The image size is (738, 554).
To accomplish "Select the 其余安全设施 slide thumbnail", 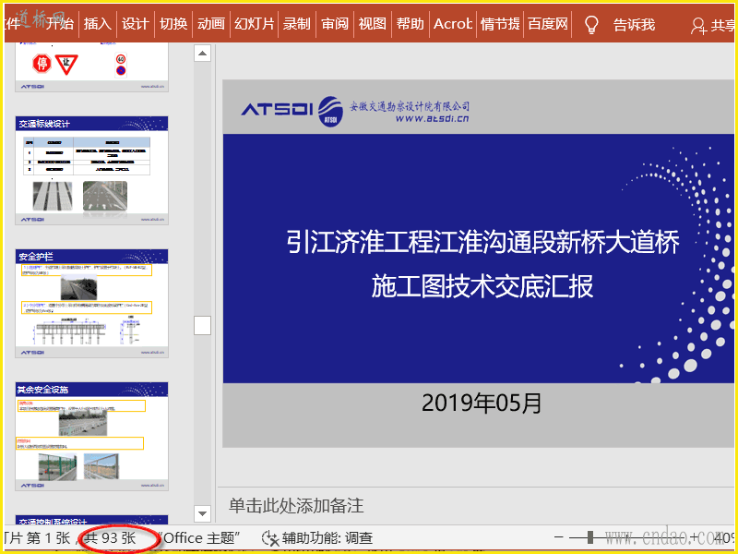I will (x=91, y=436).
